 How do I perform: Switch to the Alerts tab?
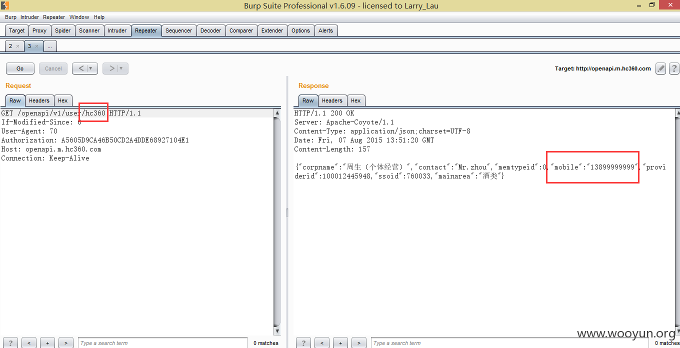[326, 30]
